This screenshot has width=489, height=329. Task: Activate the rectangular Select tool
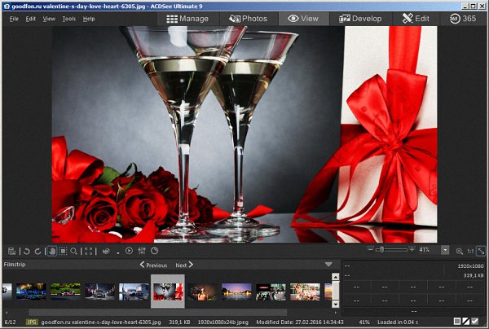pyautogui.click(x=62, y=251)
